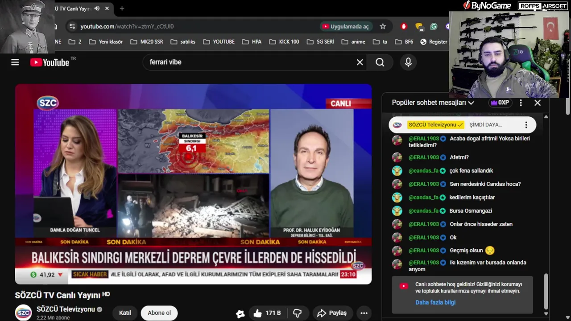Viewport: 571px width, 321px height.
Task: Click chat message 'Sen nerdesinki Candas hoca?'
Action: [x=485, y=184]
